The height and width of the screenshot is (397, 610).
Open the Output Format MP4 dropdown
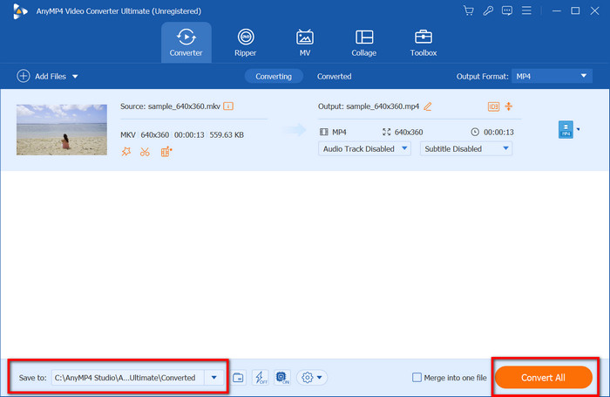point(552,76)
